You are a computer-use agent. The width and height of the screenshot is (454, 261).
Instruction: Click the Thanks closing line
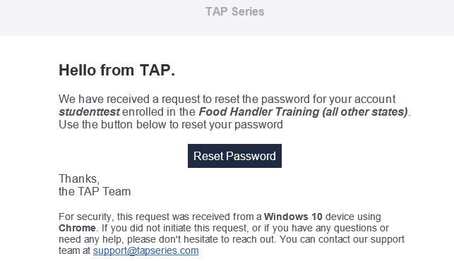79,179
